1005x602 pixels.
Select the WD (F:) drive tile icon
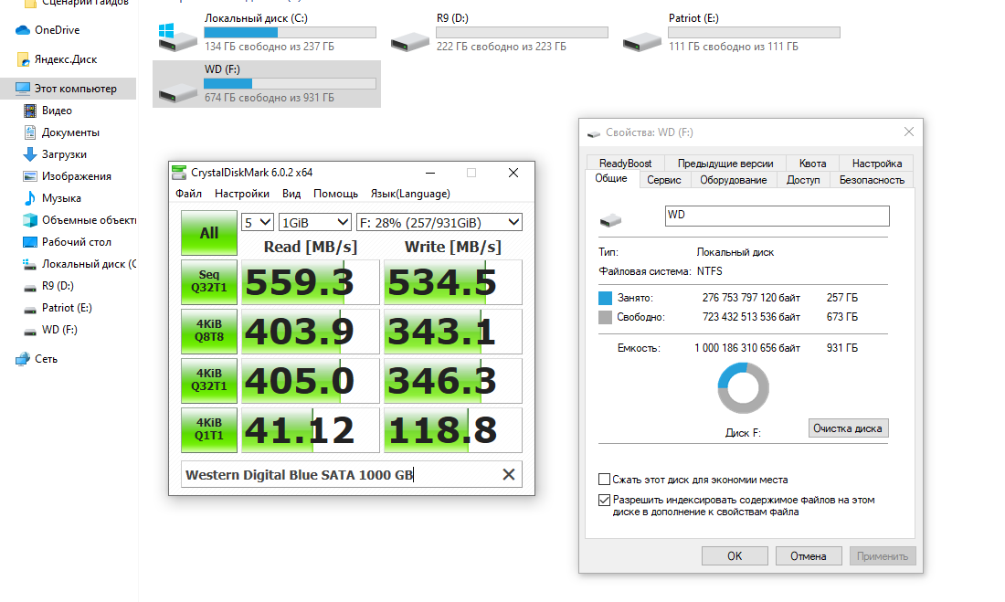click(x=177, y=93)
